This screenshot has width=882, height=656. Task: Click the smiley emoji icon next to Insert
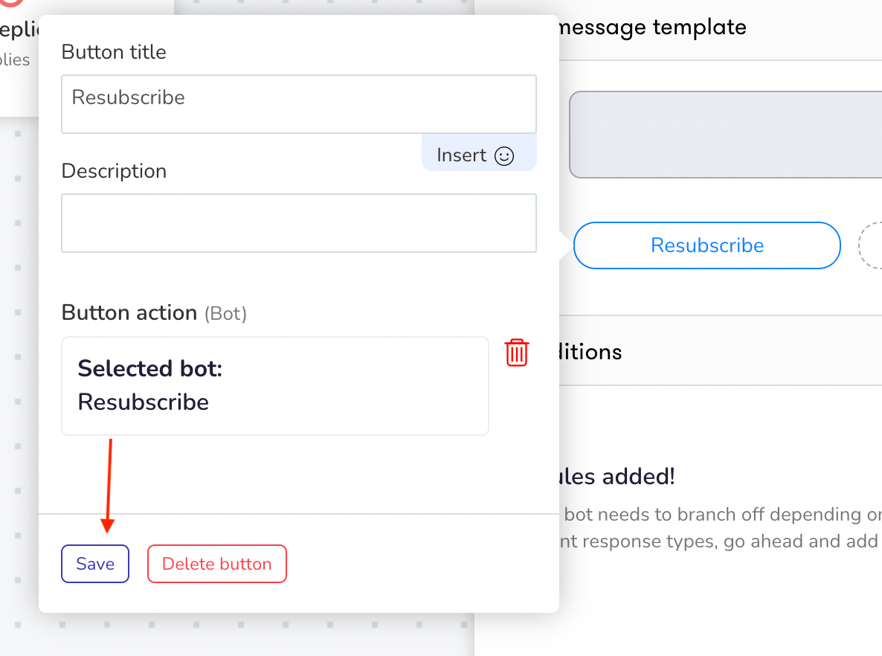point(504,156)
